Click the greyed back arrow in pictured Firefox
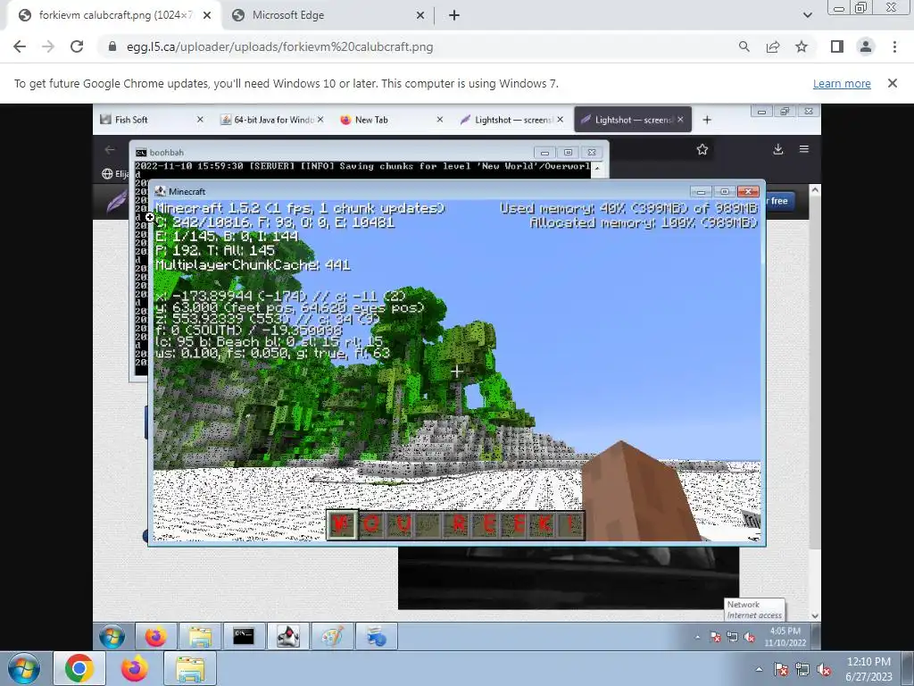Viewport: 914px width, 686px height. tap(110, 149)
